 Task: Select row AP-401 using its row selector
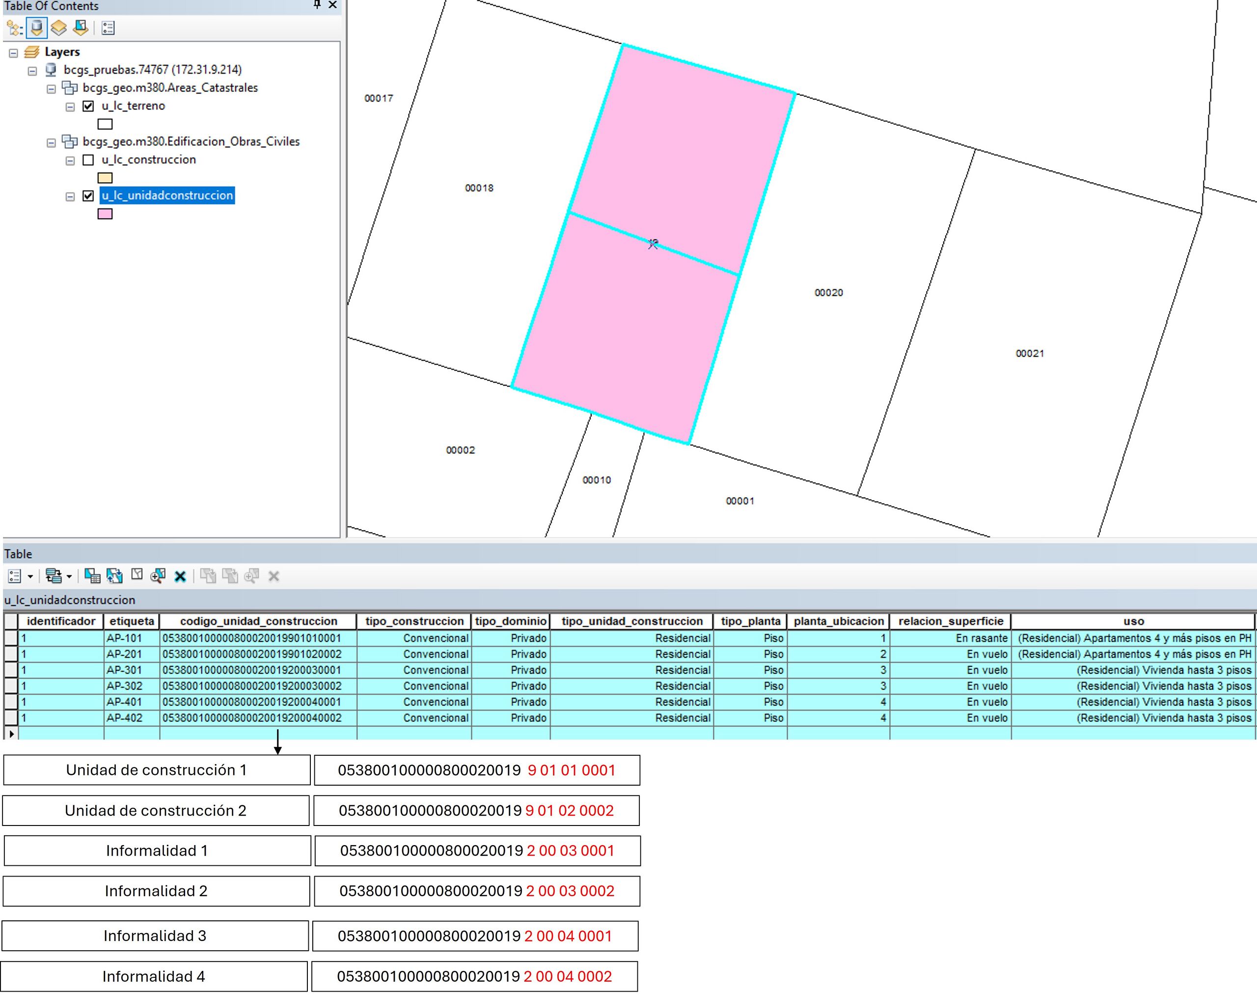tap(10, 702)
